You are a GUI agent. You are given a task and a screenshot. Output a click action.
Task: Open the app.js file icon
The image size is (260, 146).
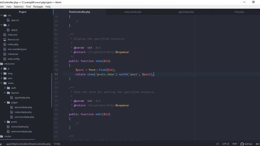[x=8, y=30]
